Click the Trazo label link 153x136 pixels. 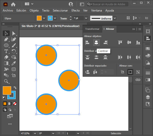tap(64, 18)
